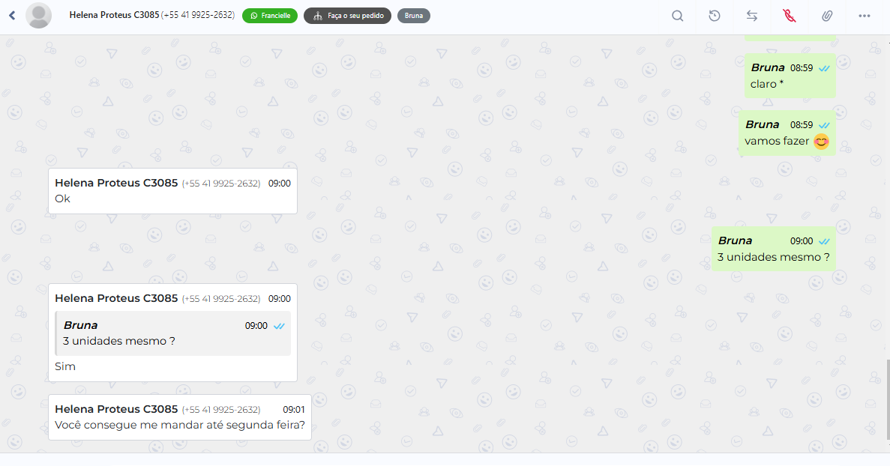Screen dimensions: 890x466
Task: Click the smiling emoji in Bruna's message
Action: click(821, 142)
